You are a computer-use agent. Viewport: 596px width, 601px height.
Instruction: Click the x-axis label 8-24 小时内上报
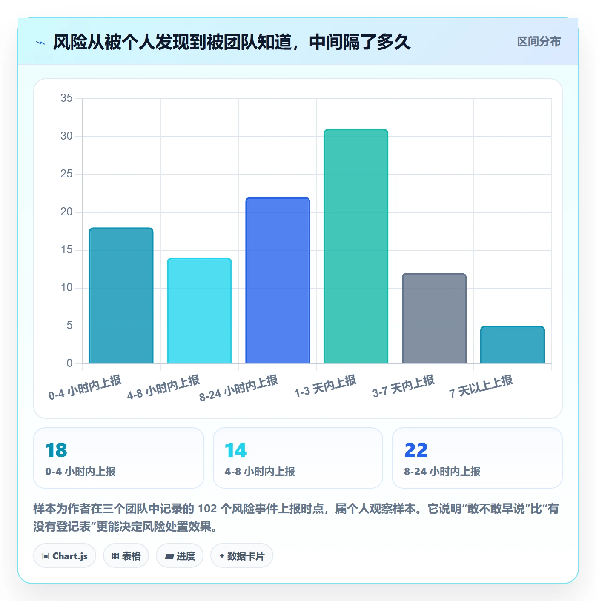(239, 388)
